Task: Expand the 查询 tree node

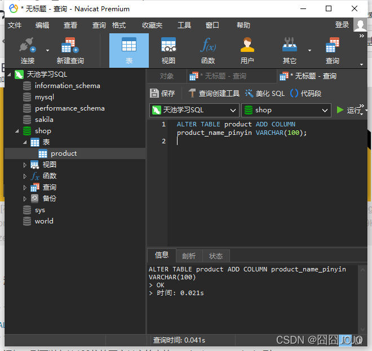Action: [25, 187]
